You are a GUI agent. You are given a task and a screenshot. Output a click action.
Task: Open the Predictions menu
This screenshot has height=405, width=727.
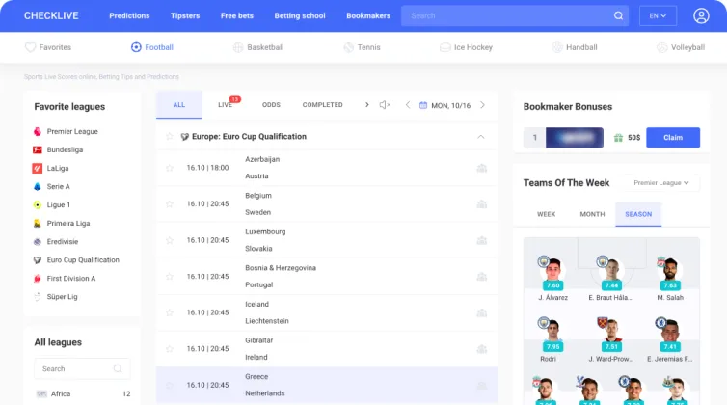129,15
